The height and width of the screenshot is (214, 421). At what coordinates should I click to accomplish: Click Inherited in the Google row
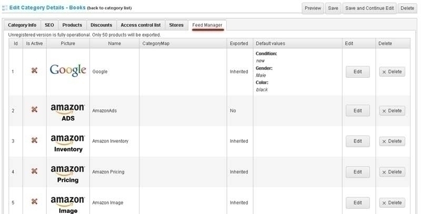coord(239,72)
